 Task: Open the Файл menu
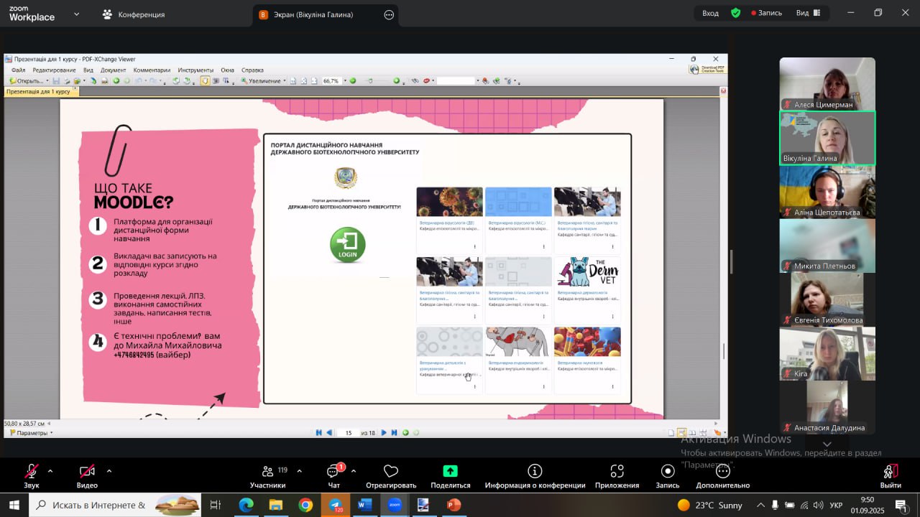[x=18, y=70]
